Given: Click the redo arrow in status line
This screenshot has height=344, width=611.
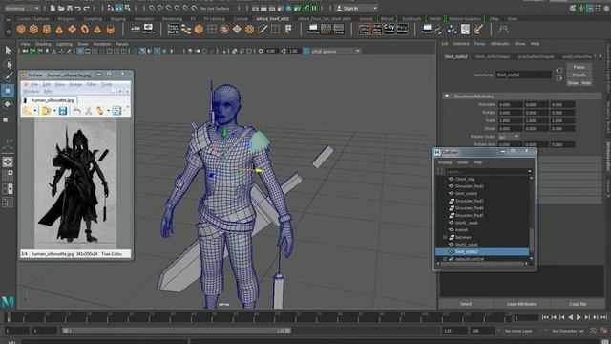Looking at the screenshot, I should coord(86,8).
